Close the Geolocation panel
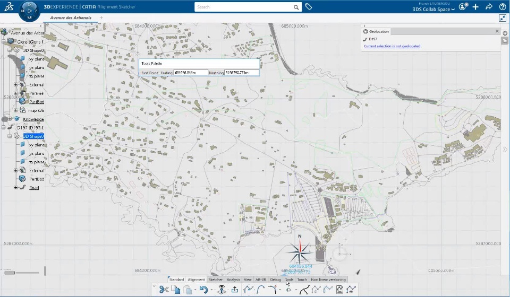 click(x=497, y=31)
